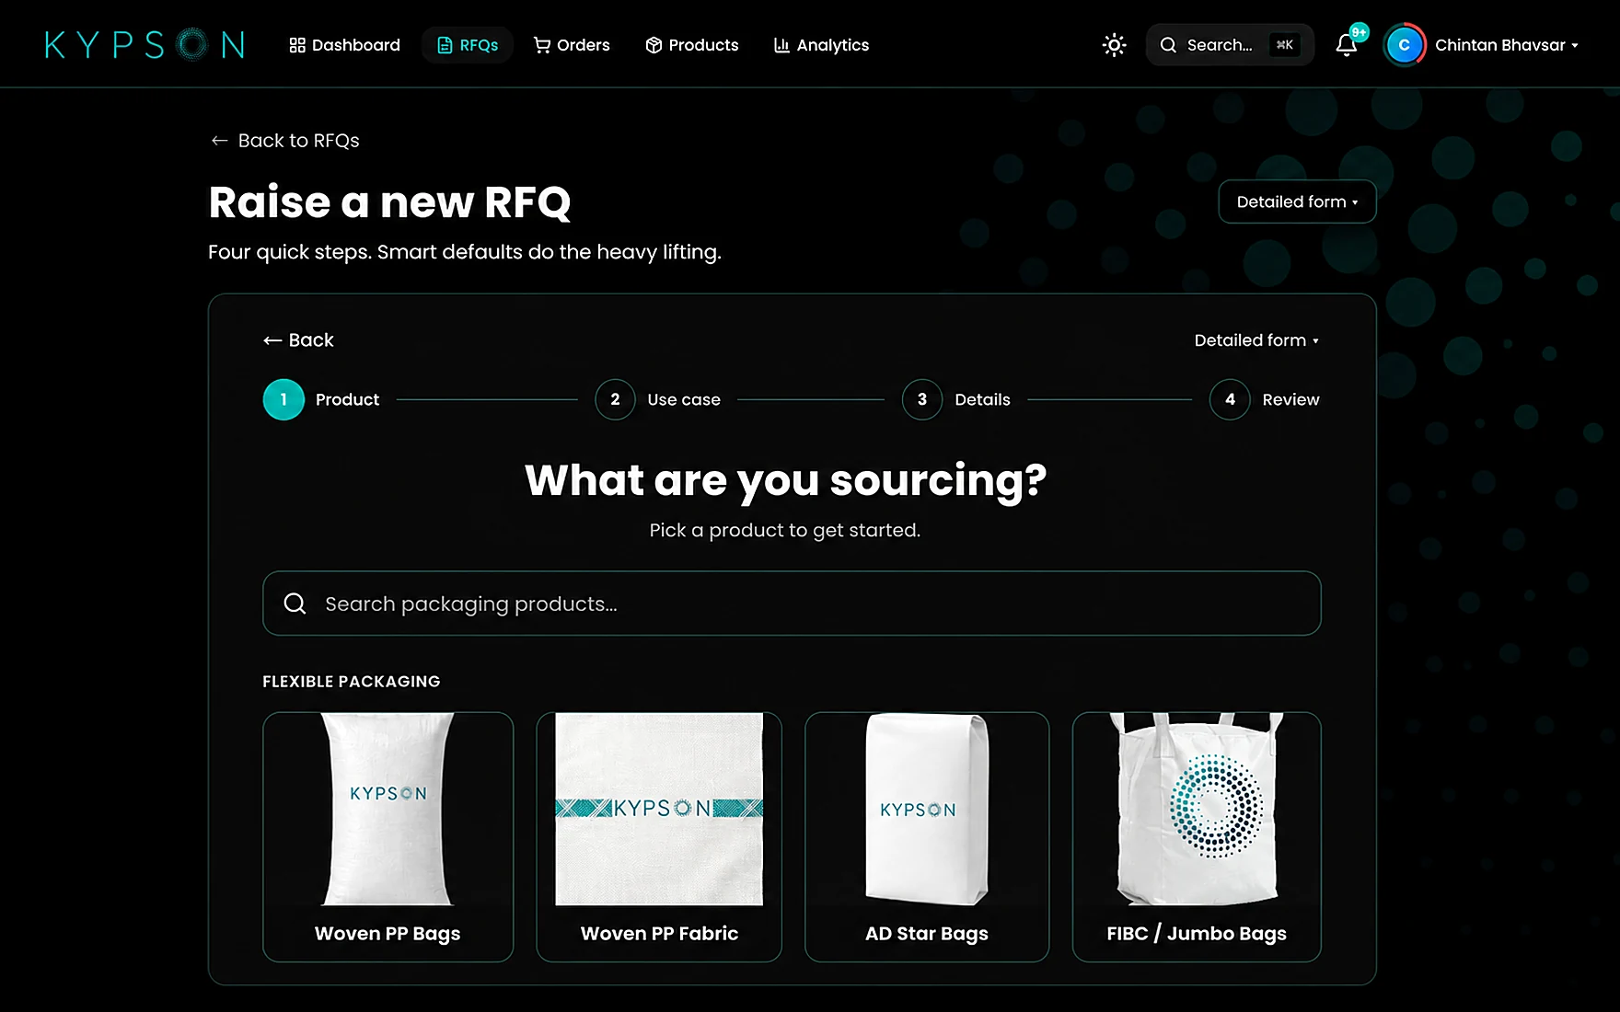
Task: Open the Products nav item
Action: pyautogui.click(x=692, y=45)
